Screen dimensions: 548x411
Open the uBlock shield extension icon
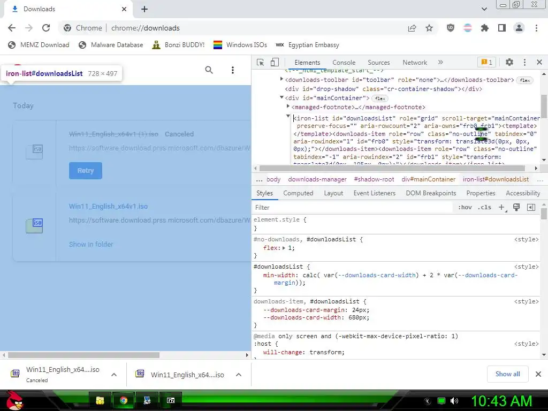(x=451, y=28)
